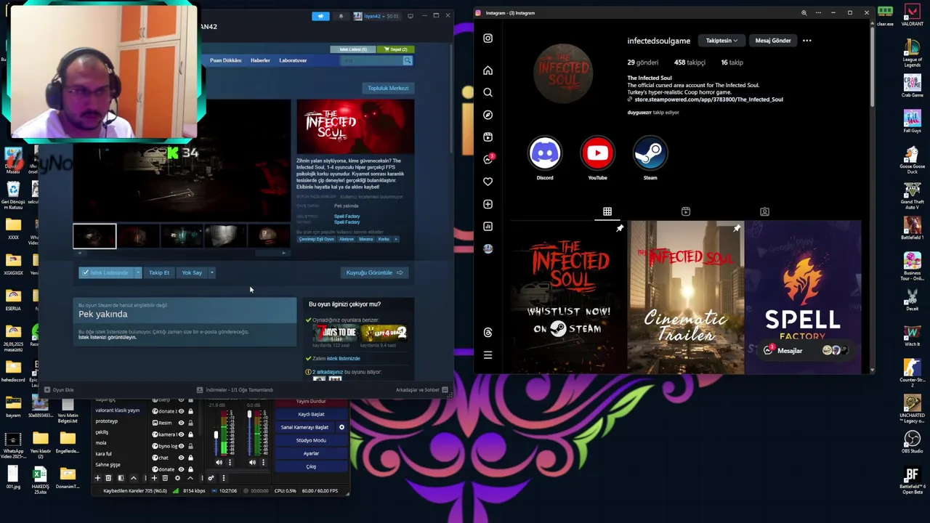Open OBS mixer panel three-dots menu
Image resolution: width=930 pixels, height=523 pixels.
[224, 478]
